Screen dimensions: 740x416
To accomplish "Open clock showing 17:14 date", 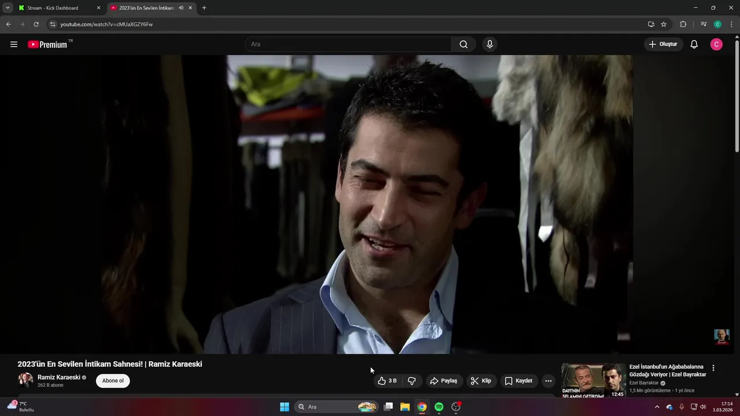I will click(x=723, y=407).
